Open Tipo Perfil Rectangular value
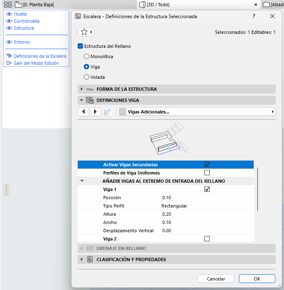Image resolution: width=284 pixels, height=290 pixels. point(174,206)
